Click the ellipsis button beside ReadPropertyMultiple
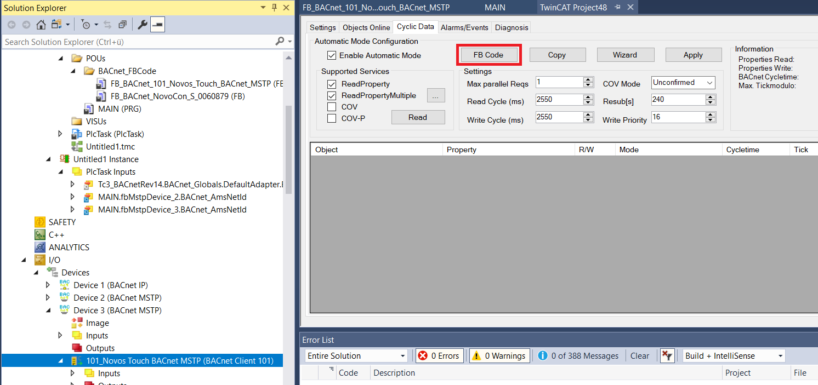 point(436,96)
